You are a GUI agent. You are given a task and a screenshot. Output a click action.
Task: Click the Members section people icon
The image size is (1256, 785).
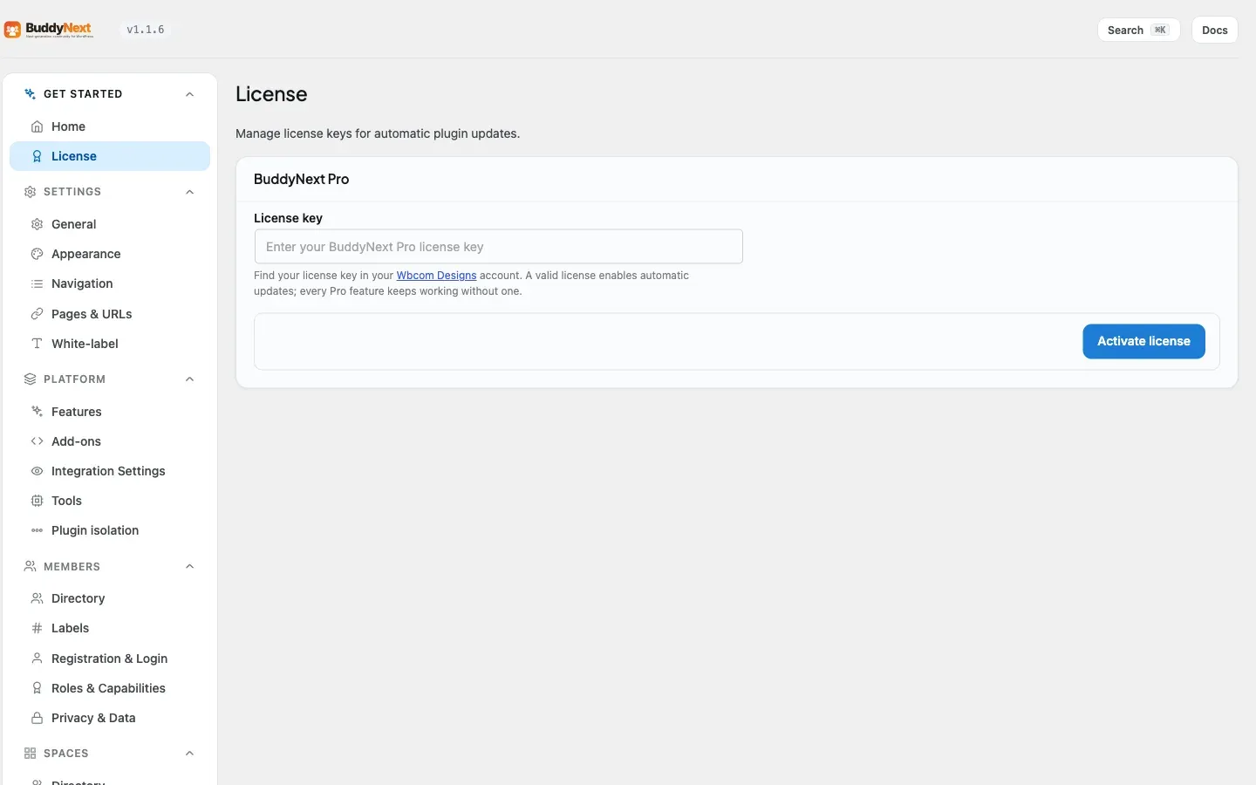pyautogui.click(x=30, y=567)
